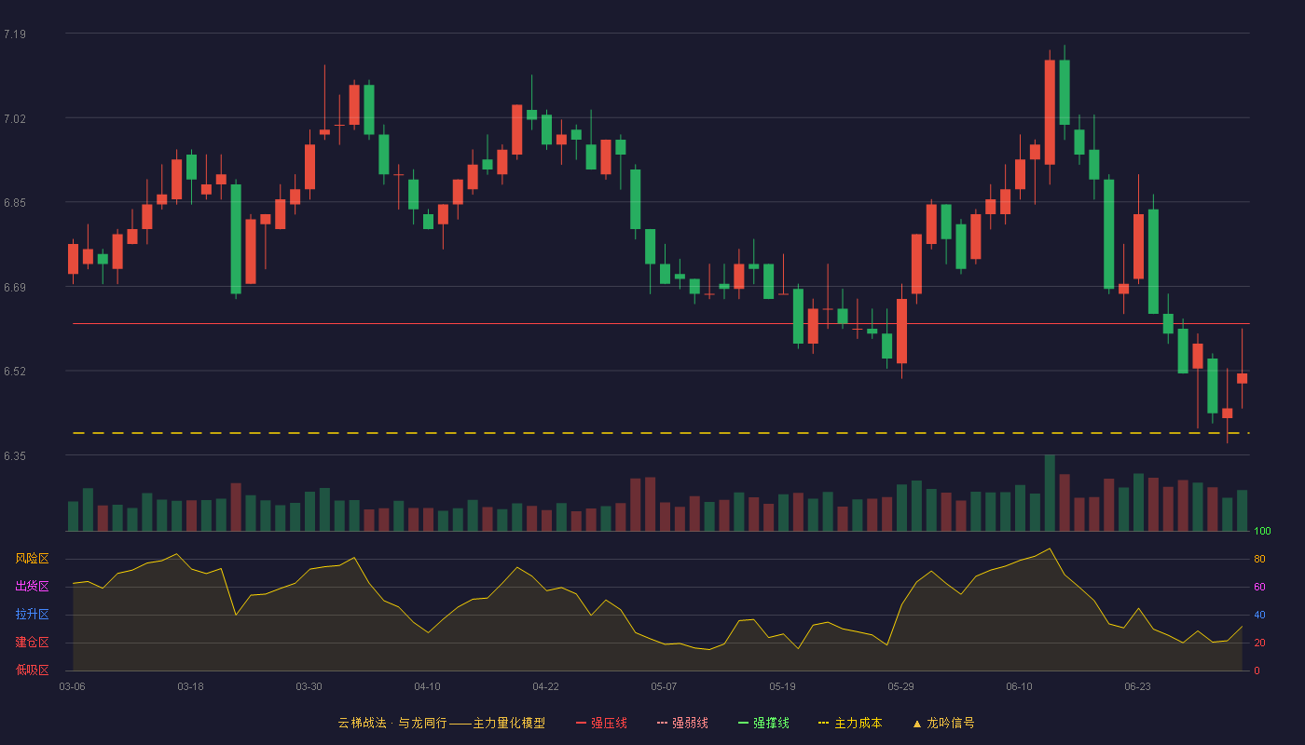Click the 低吸区 zone label
This screenshot has width=1305, height=745.
32,670
